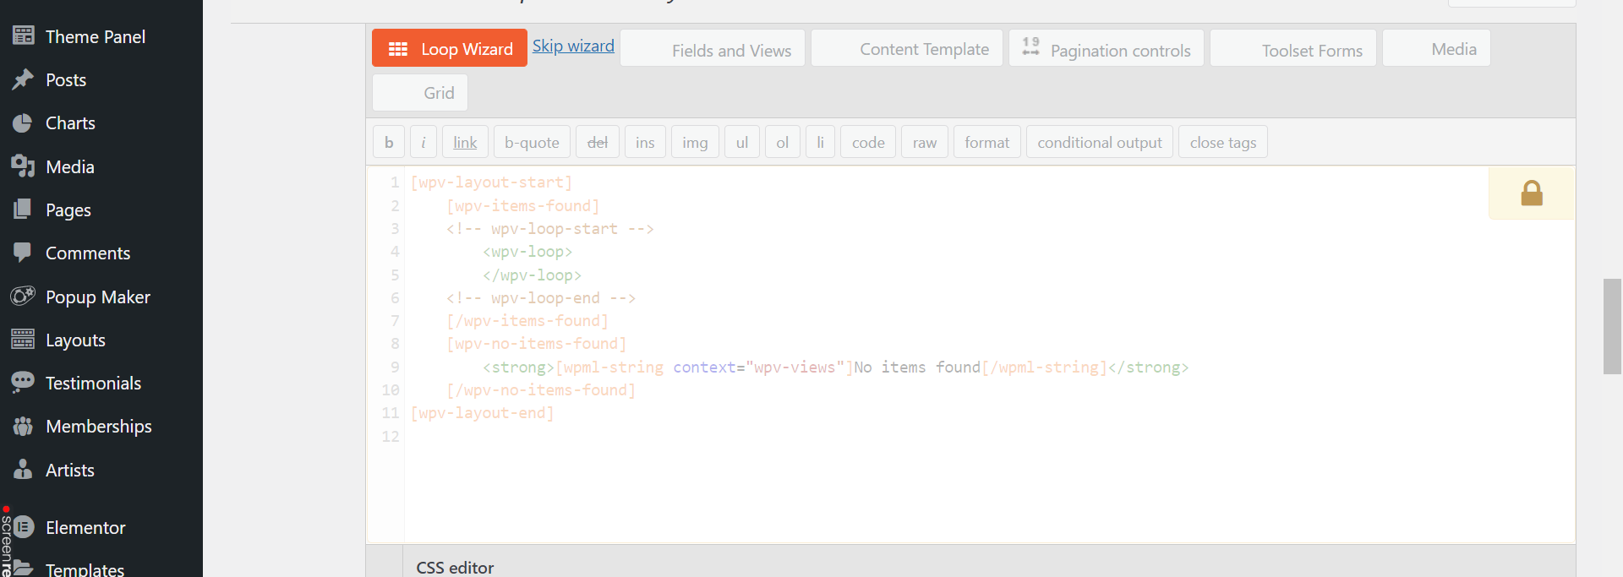
Task: Select the close tags button
Action: point(1223,142)
